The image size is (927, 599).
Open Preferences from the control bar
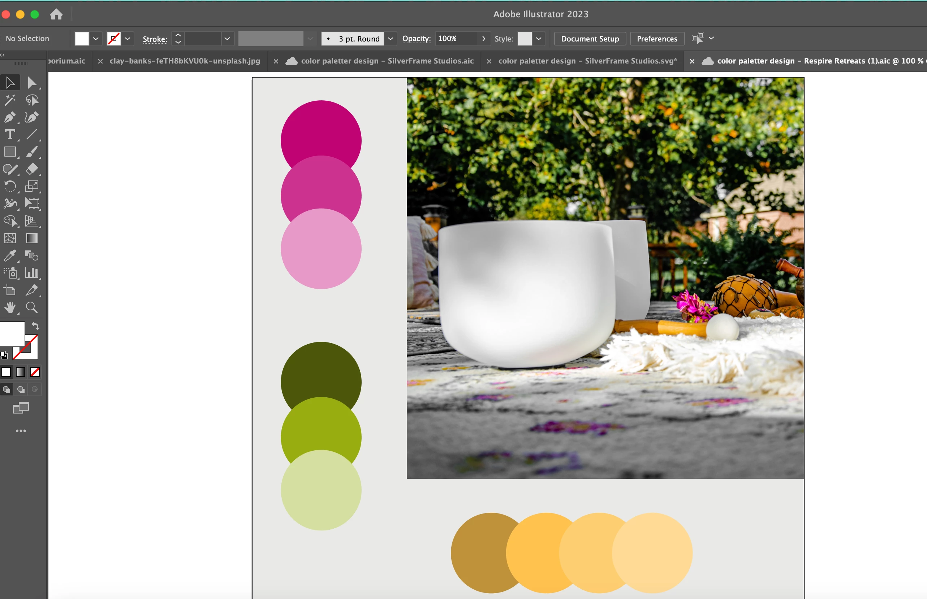pos(656,39)
